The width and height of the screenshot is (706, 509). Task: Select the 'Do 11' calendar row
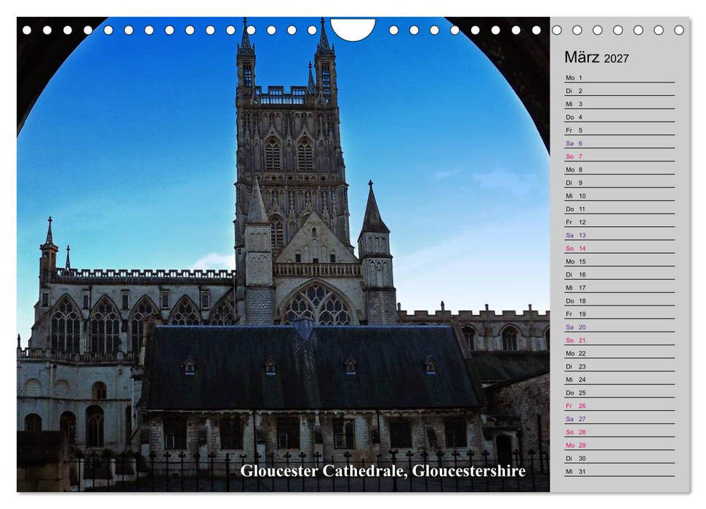619,209
